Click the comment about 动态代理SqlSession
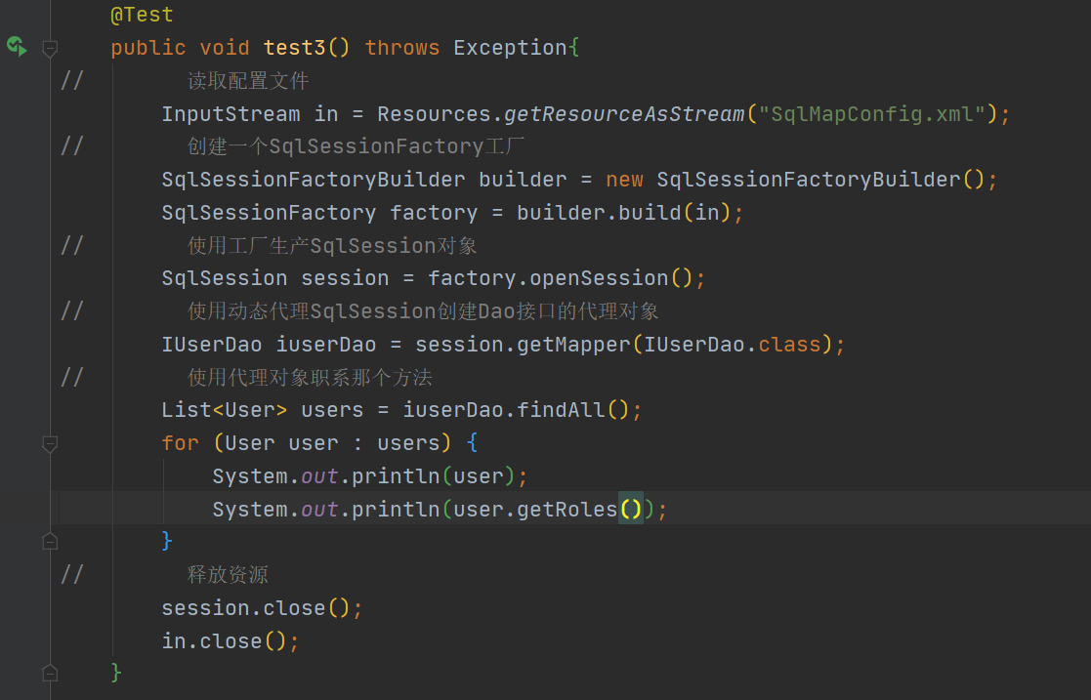 point(423,311)
